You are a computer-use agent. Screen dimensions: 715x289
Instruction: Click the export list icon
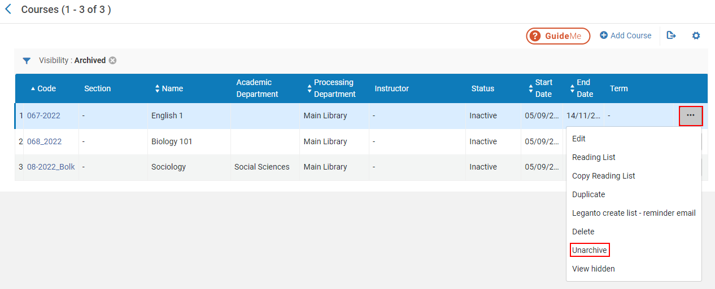click(671, 35)
